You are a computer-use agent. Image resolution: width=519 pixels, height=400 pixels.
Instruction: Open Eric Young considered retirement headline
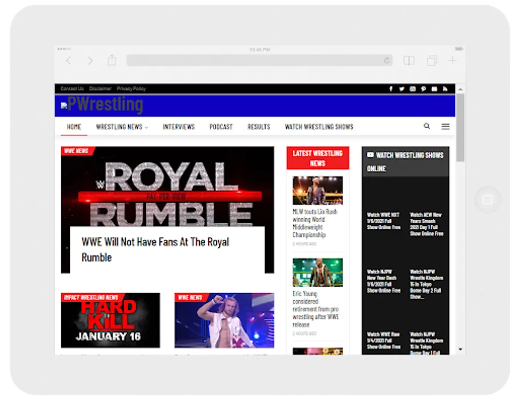pyautogui.click(x=316, y=309)
